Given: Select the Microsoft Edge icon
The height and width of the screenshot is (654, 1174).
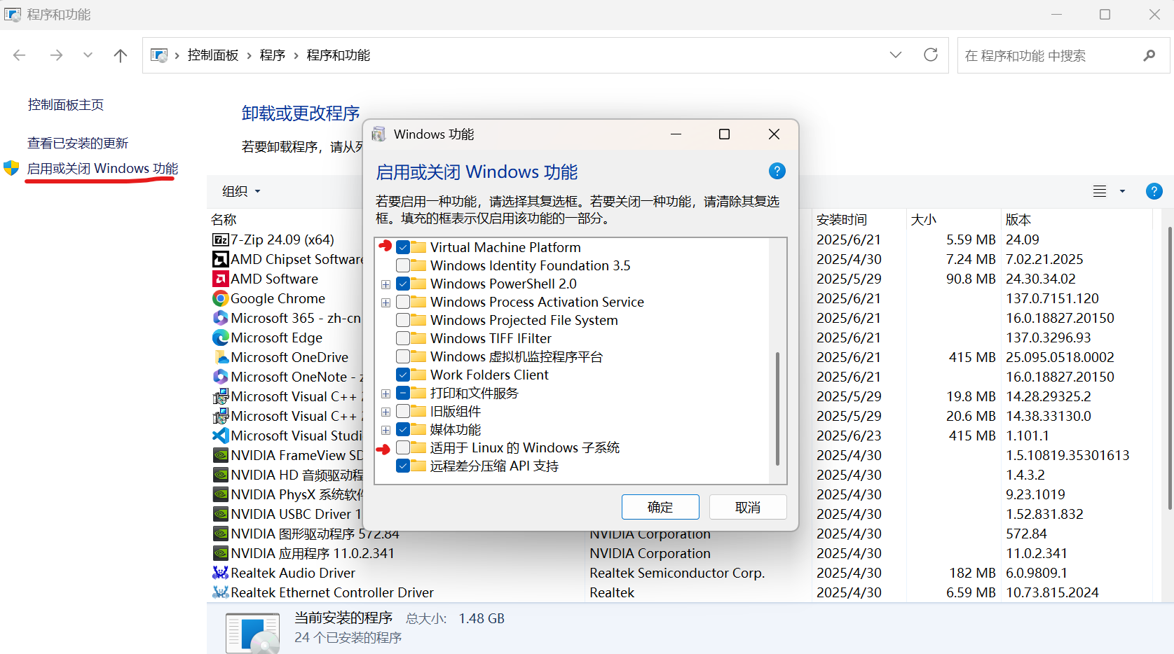Looking at the screenshot, I should click(x=221, y=338).
